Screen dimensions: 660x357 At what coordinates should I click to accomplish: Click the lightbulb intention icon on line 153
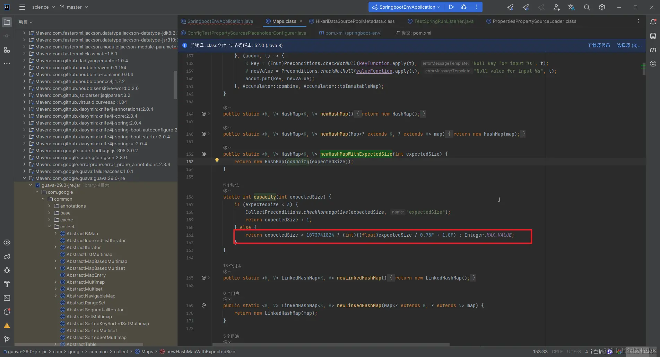point(217,161)
